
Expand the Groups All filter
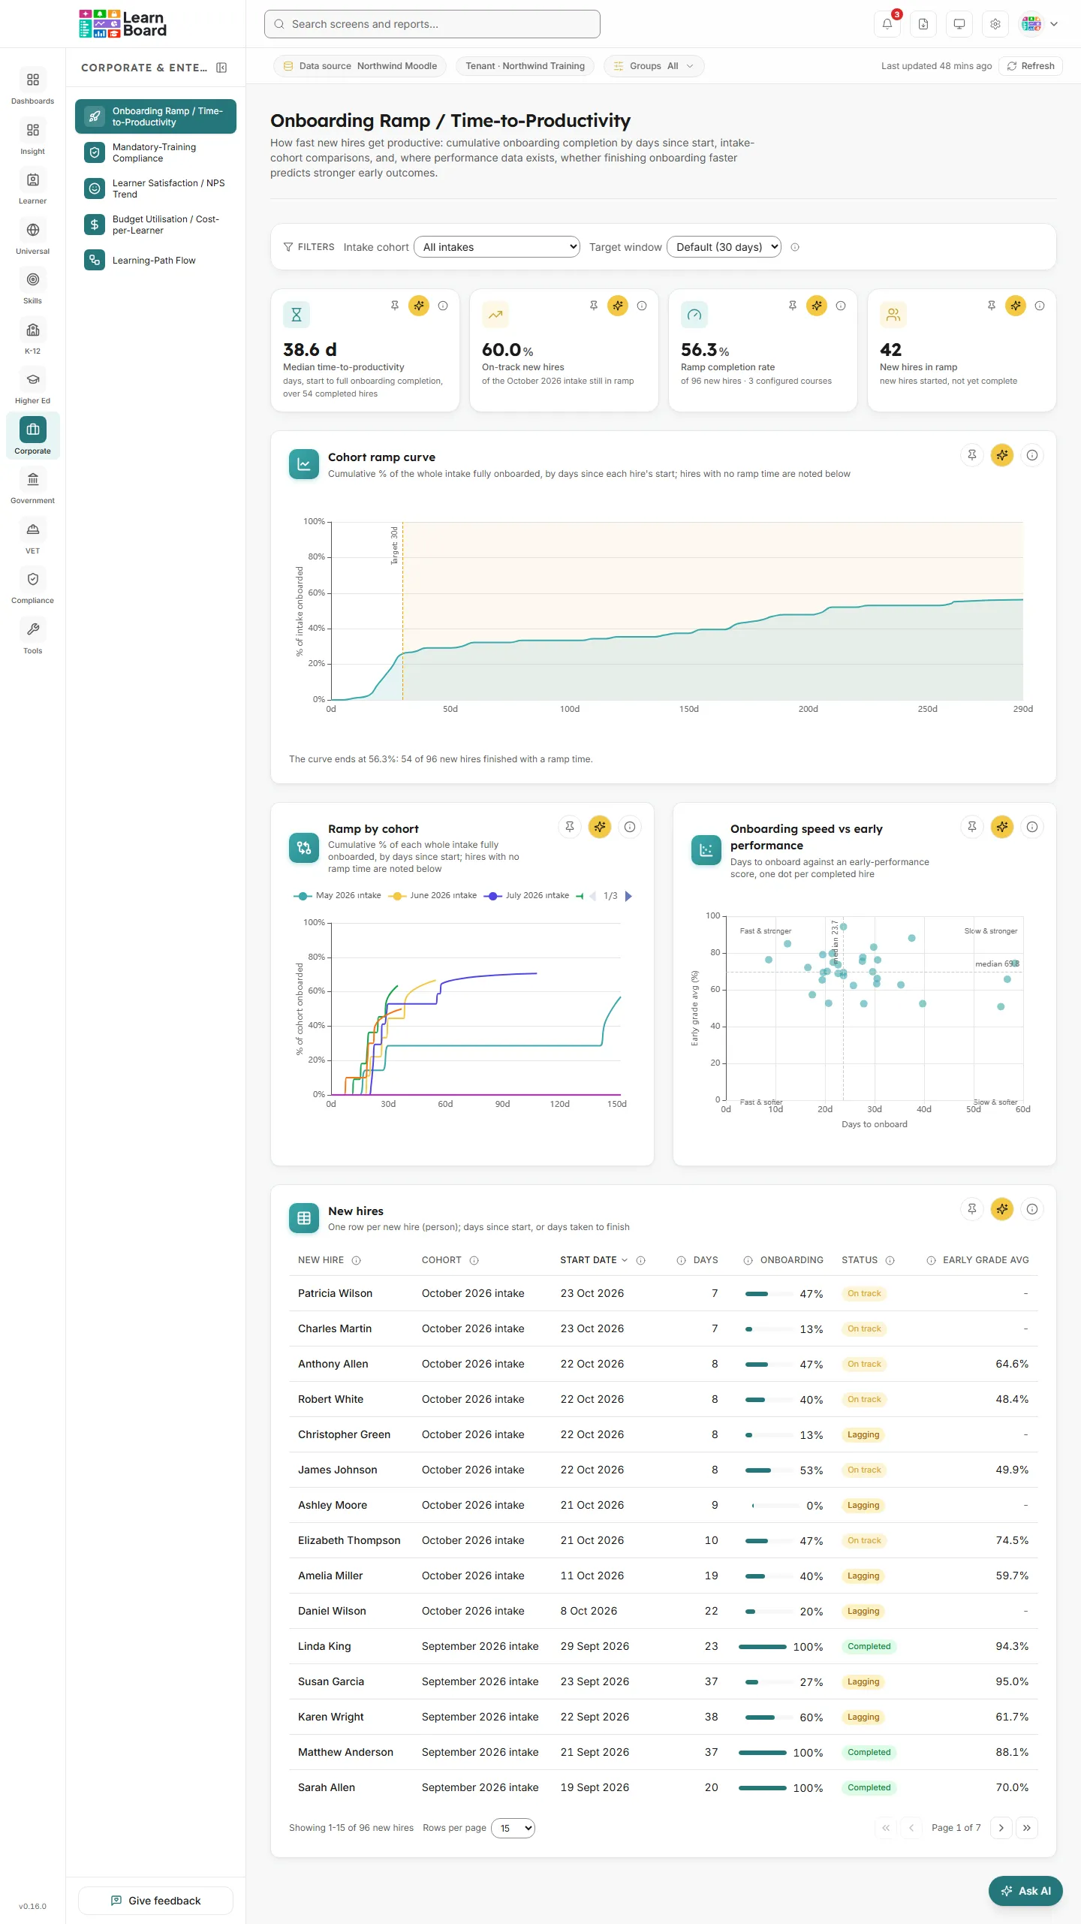click(x=655, y=66)
